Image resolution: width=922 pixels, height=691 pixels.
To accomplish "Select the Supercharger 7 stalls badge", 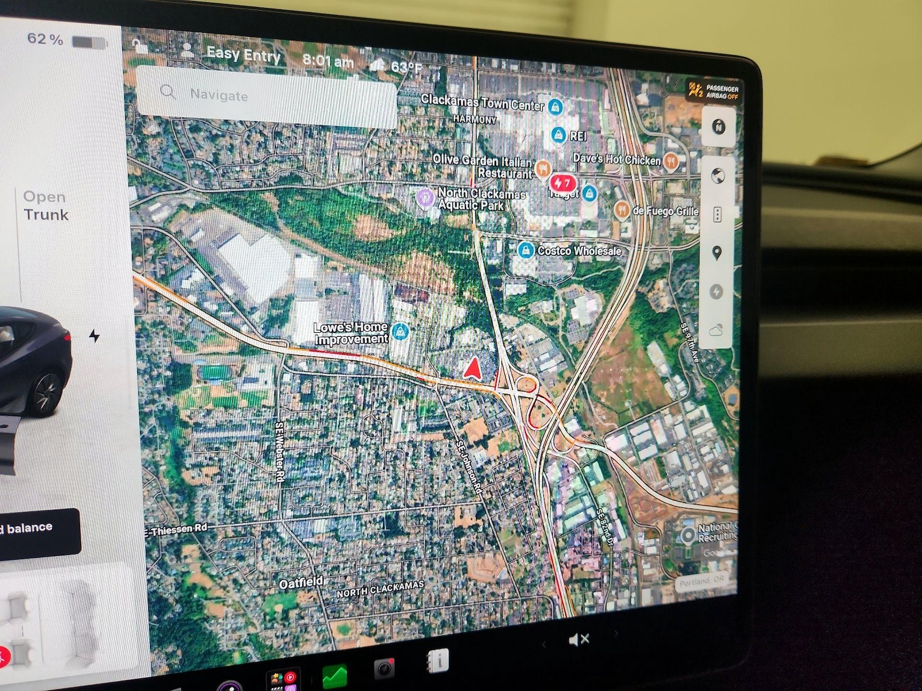I will tap(562, 183).
